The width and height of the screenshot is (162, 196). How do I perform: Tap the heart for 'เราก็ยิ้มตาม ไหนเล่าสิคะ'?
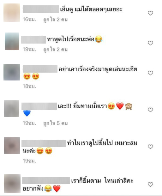coord(150,184)
